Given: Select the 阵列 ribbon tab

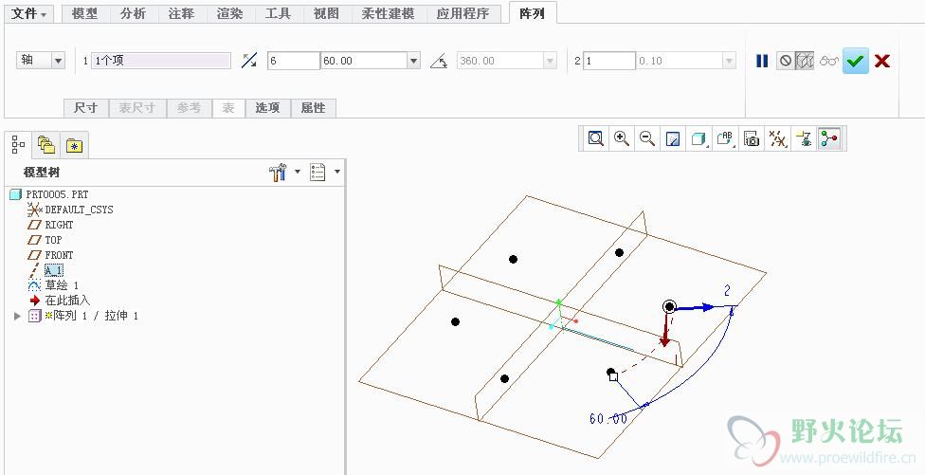Looking at the screenshot, I should (532, 13).
